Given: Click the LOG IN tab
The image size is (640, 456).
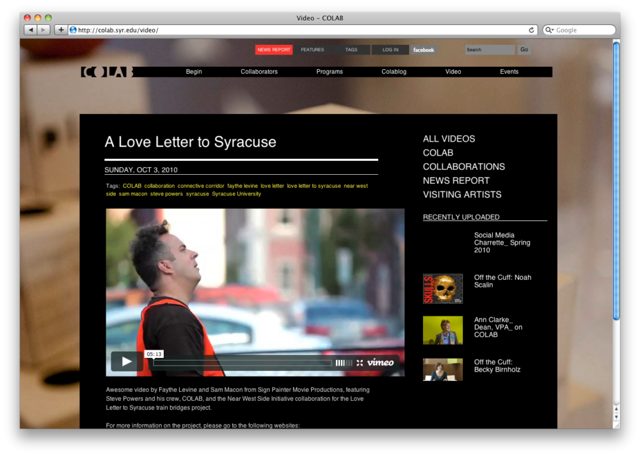Looking at the screenshot, I should pyautogui.click(x=390, y=50).
